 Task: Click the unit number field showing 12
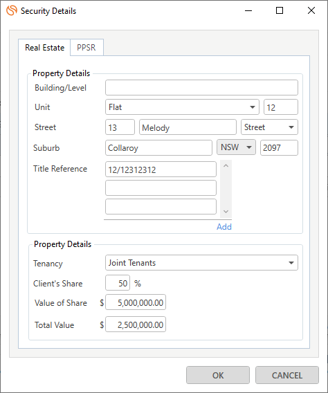point(281,107)
